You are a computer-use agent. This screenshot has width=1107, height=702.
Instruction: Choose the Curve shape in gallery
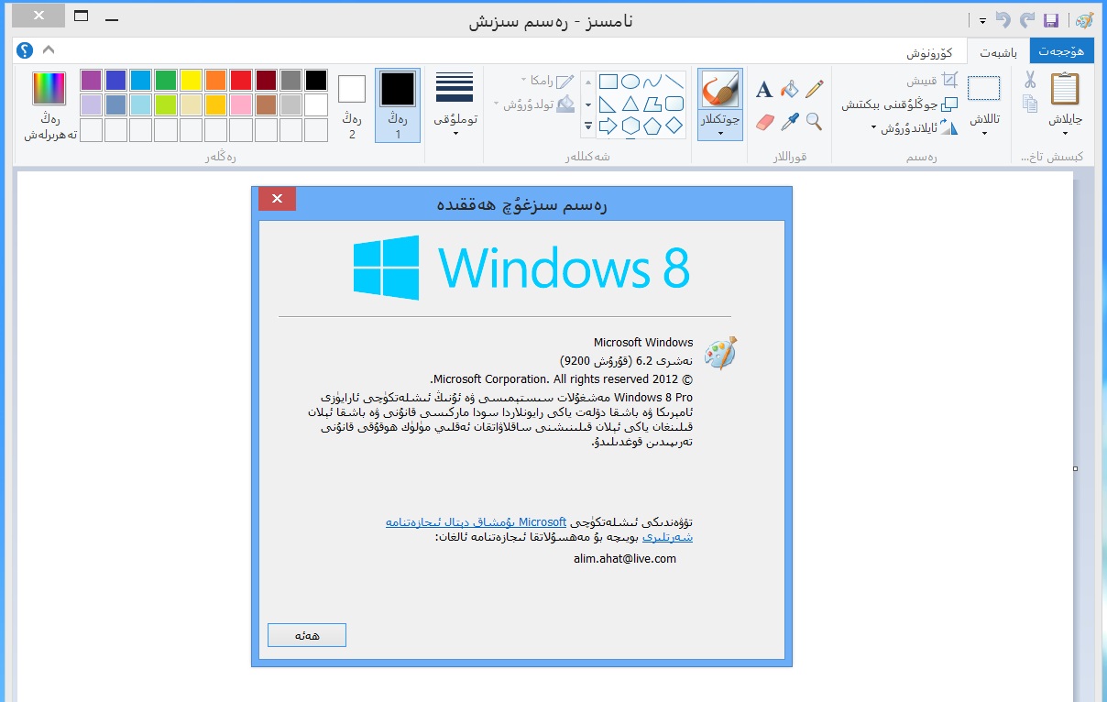[652, 82]
